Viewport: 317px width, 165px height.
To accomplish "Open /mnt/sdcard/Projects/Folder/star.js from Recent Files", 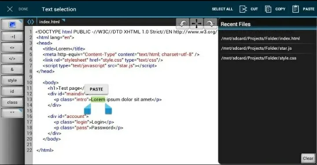I will point(256,48).
